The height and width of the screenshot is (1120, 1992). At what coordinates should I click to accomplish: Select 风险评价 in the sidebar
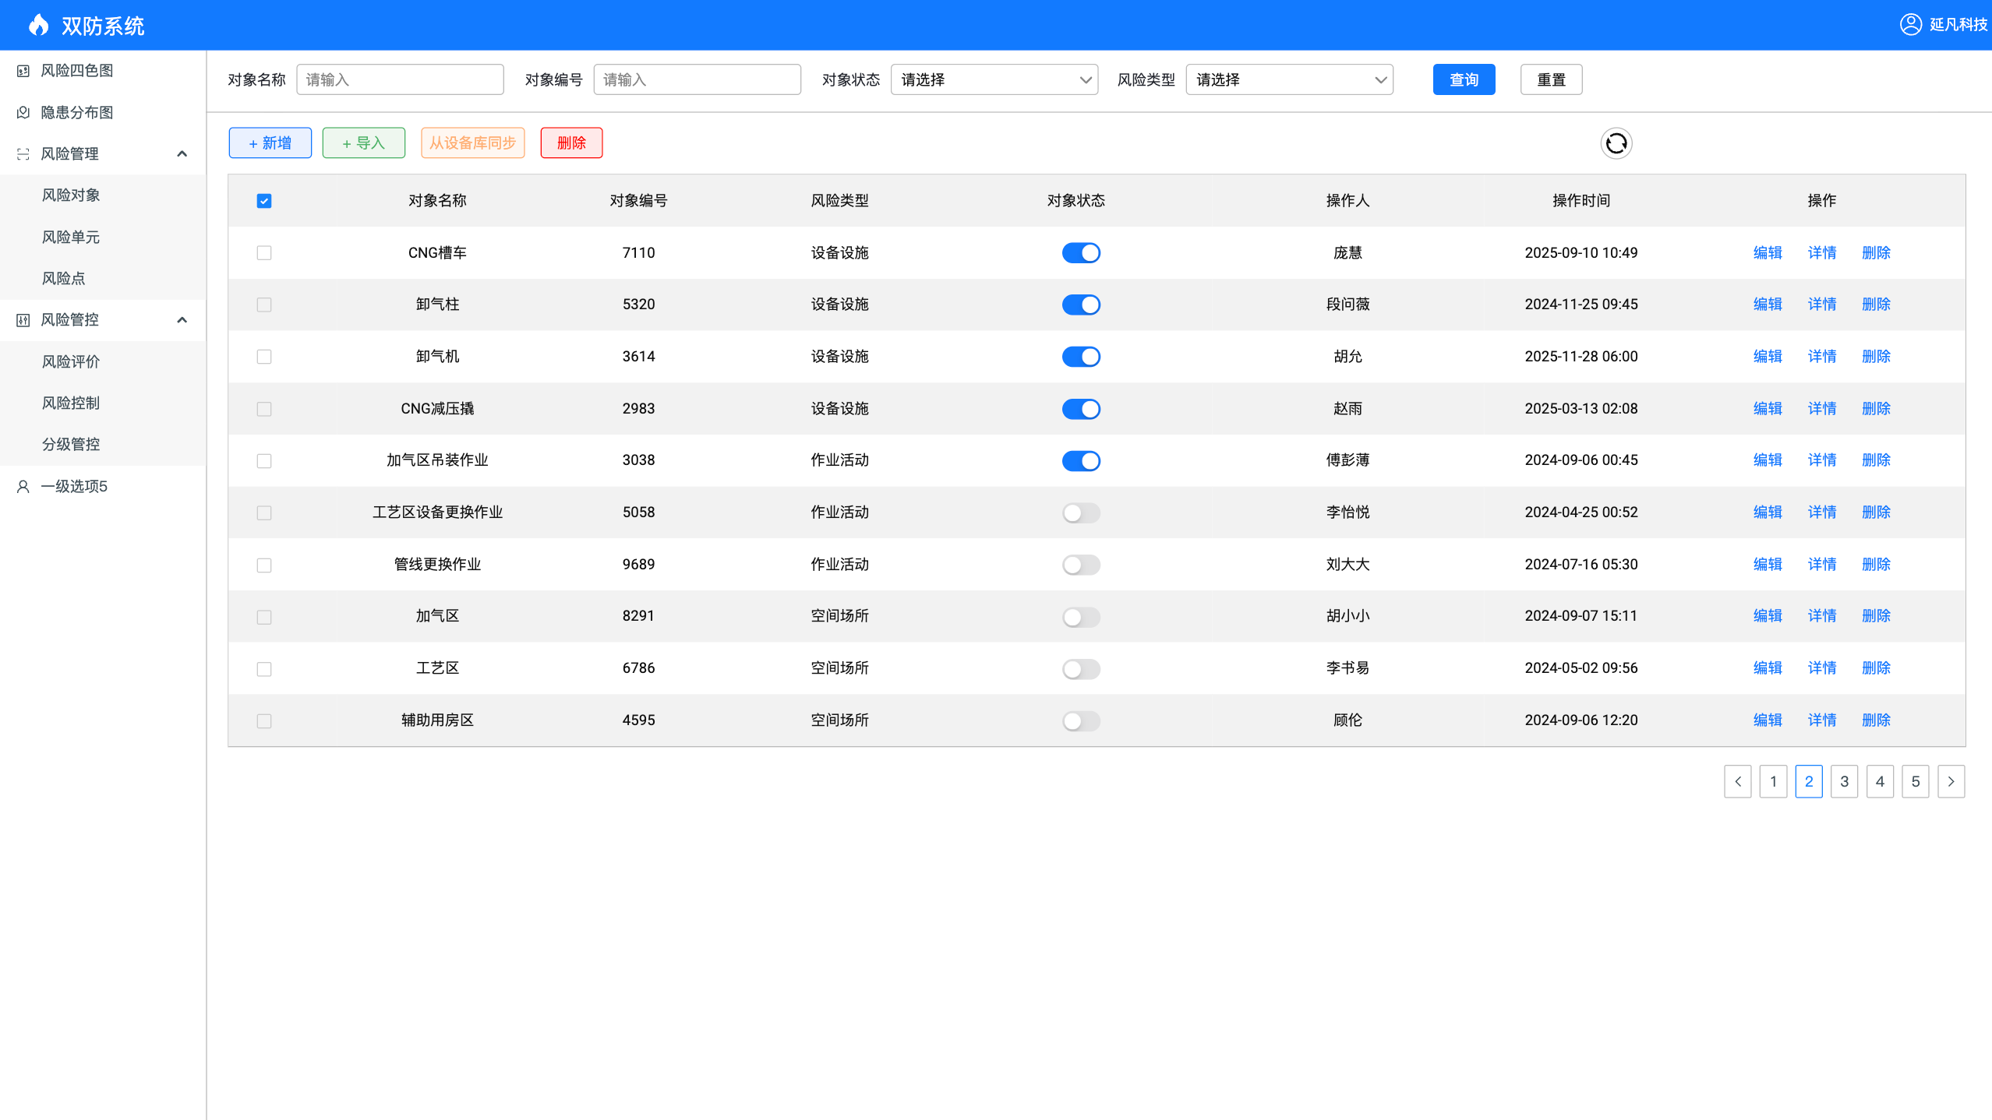coord(71,362)
